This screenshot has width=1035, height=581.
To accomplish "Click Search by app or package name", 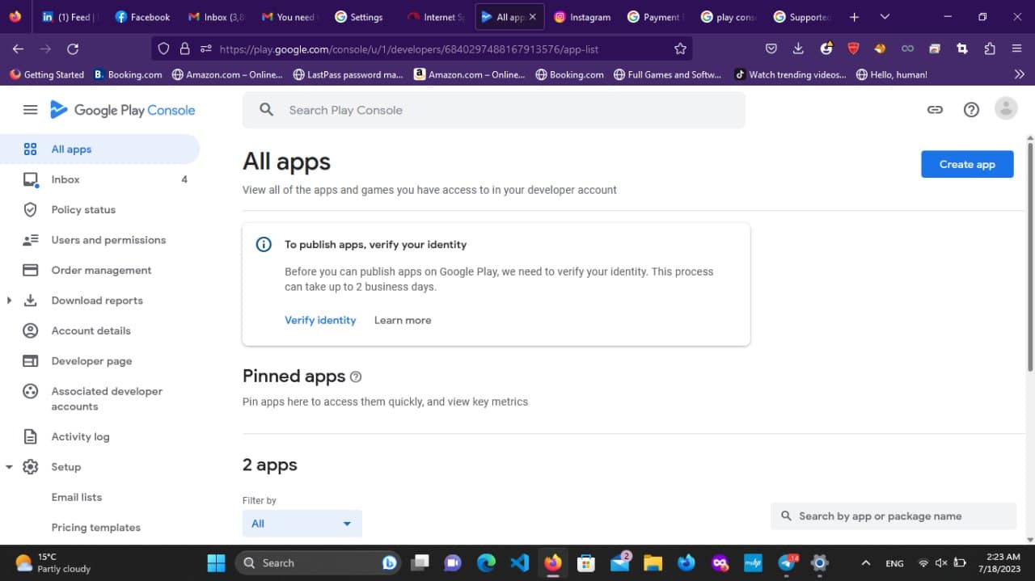I will [893, 516].
